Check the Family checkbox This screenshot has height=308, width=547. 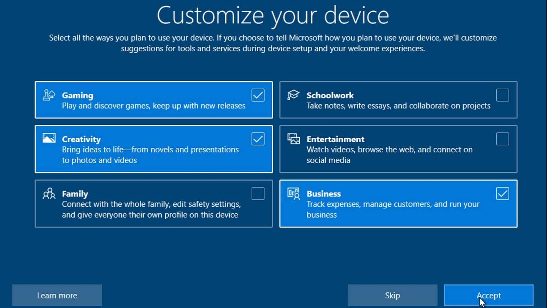[258, 193]
